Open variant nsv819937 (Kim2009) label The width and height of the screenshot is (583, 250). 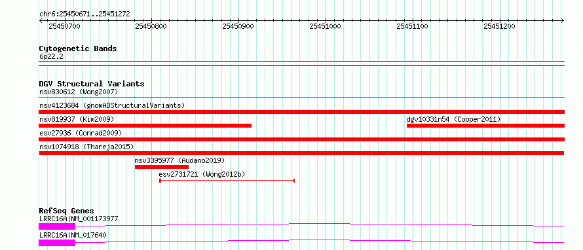pos(77,119)
